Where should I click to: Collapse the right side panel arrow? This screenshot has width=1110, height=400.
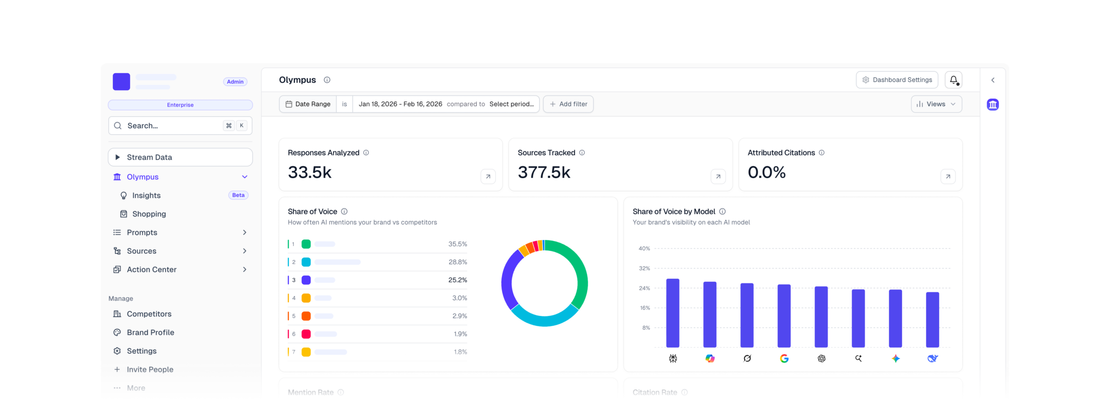coord(992,80)
